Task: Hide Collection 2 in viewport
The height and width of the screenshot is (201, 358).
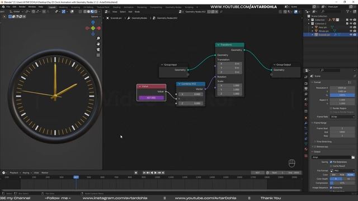Action: (351, 23)
